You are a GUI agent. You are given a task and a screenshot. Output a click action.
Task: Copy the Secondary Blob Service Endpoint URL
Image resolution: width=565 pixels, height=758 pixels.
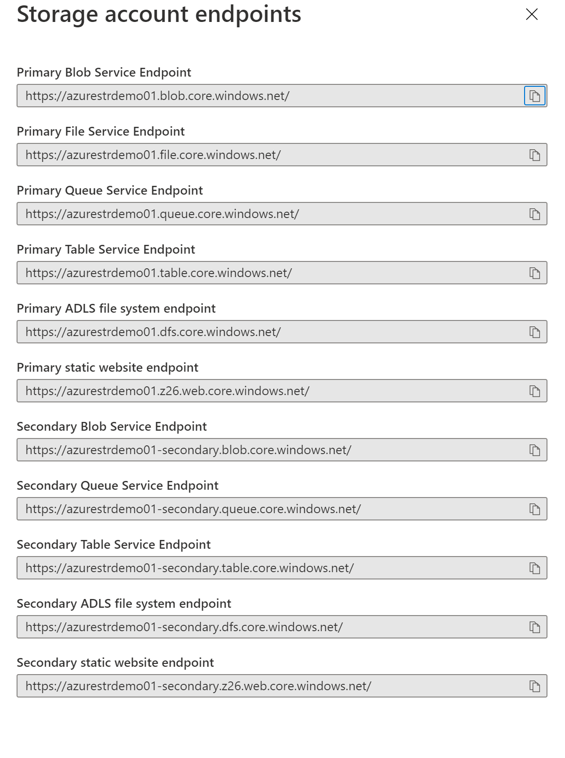pyautogui.click(x=534, y=450)
